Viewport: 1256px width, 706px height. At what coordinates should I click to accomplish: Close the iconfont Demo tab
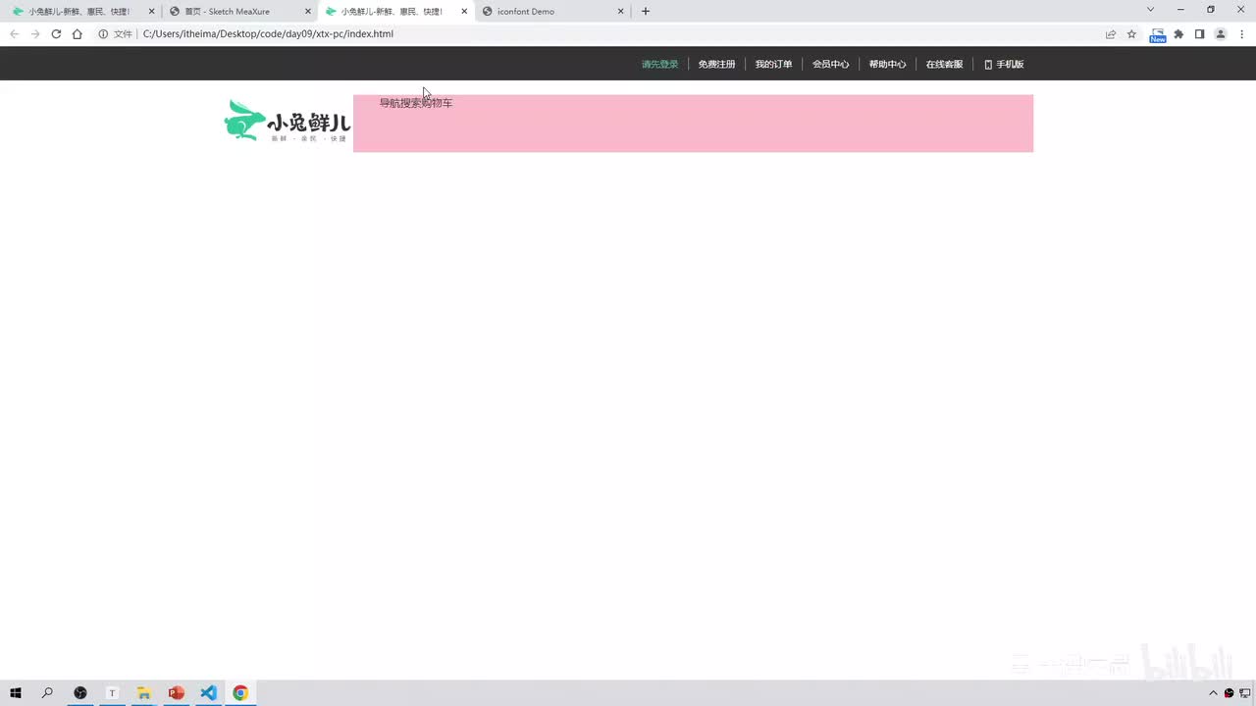pyautogui.click(x=620, y=12)
